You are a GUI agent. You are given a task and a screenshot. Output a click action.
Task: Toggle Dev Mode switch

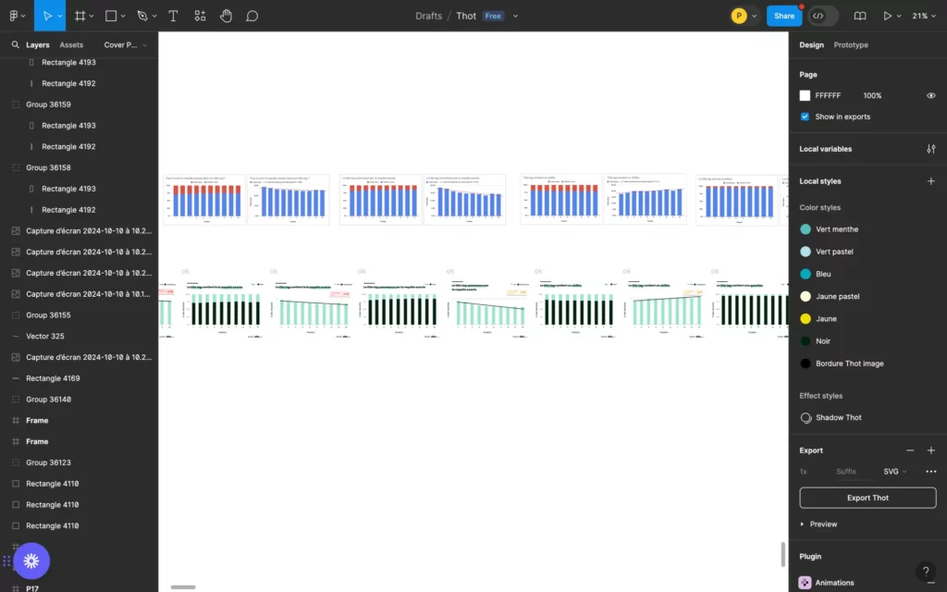(x=822, y=16)
